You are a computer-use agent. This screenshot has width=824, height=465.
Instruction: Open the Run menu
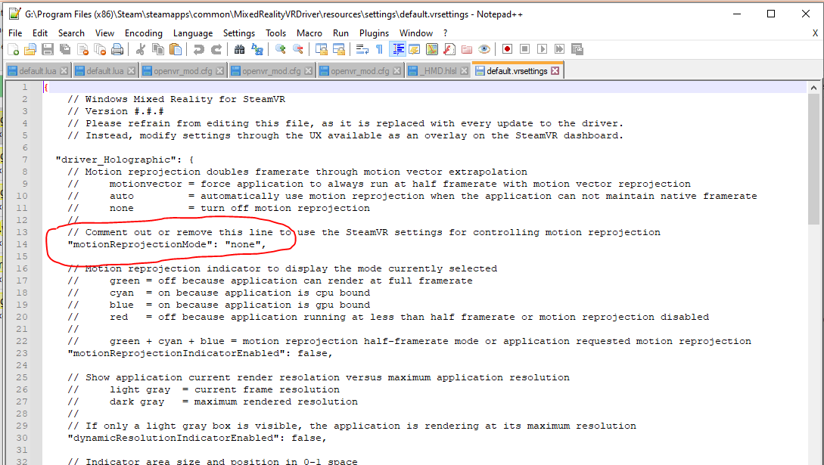pos(340,33)
